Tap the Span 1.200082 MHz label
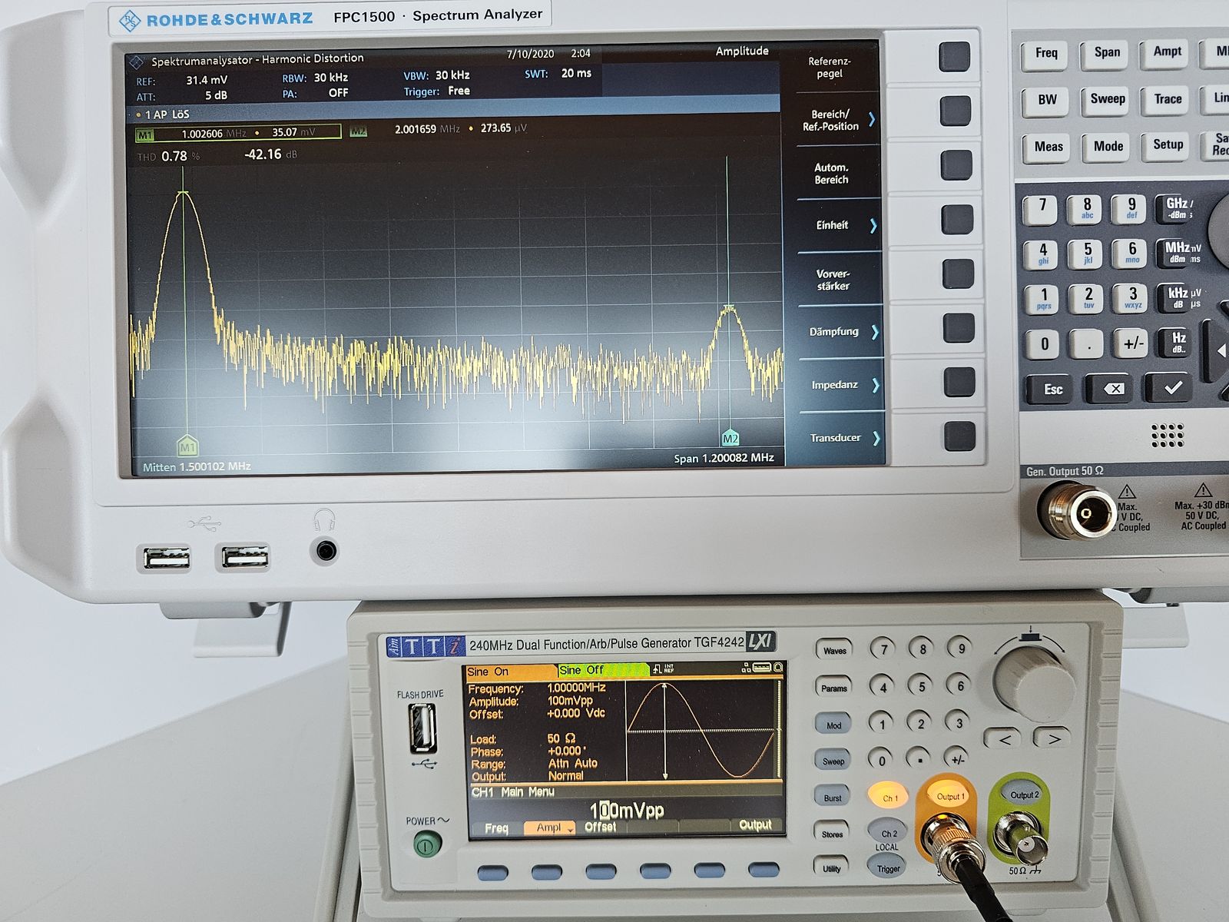Screen dimensions: 1229x922 724,458
